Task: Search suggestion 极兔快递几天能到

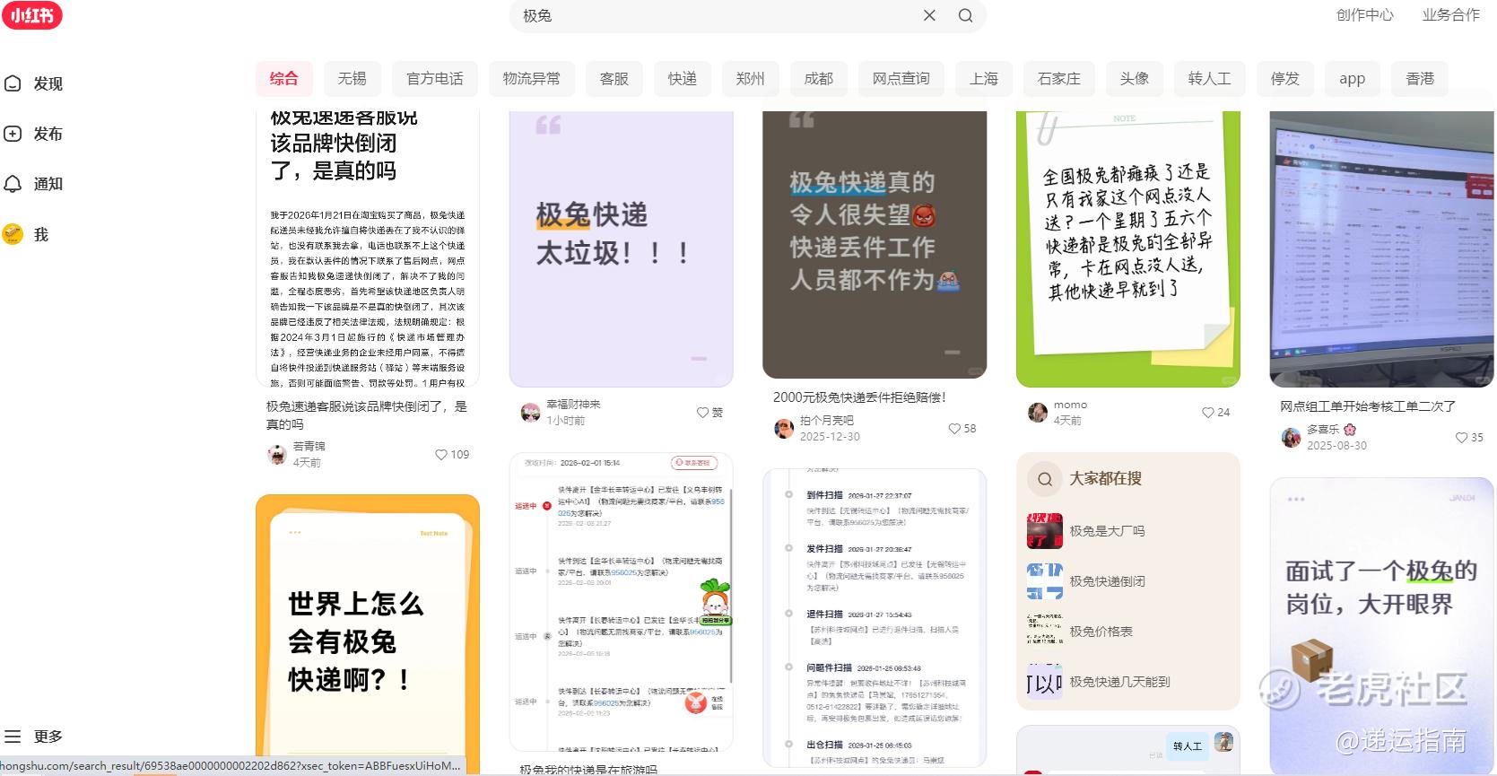Action: (x=1119, y=682)
